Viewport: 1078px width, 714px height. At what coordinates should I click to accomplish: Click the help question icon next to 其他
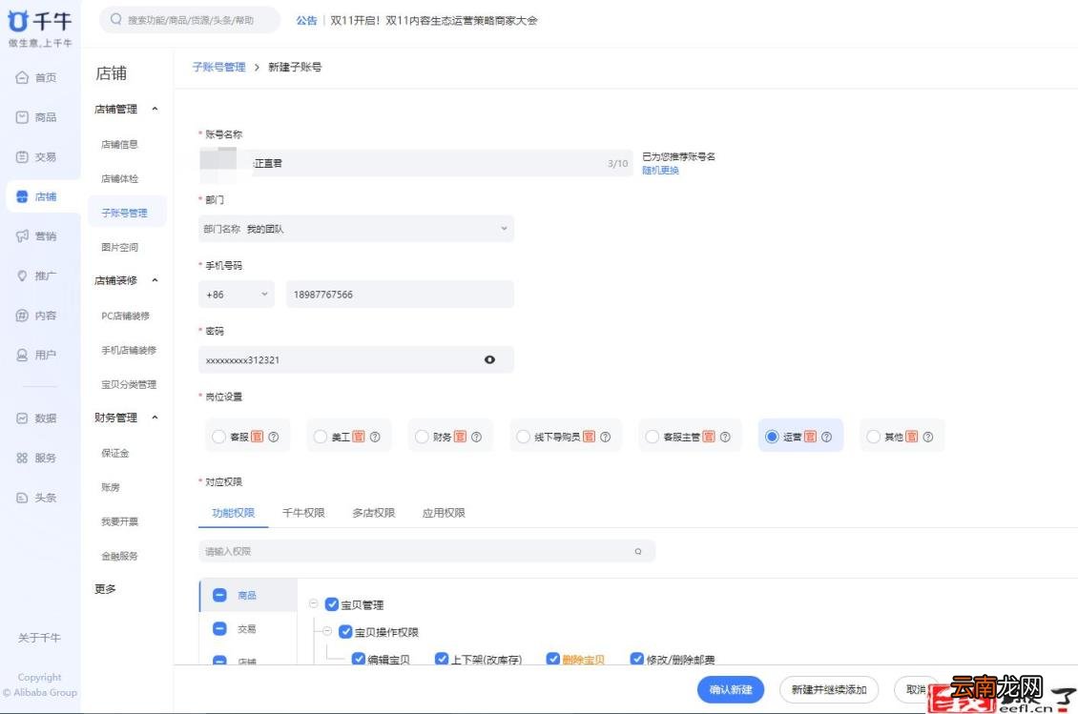927,437
